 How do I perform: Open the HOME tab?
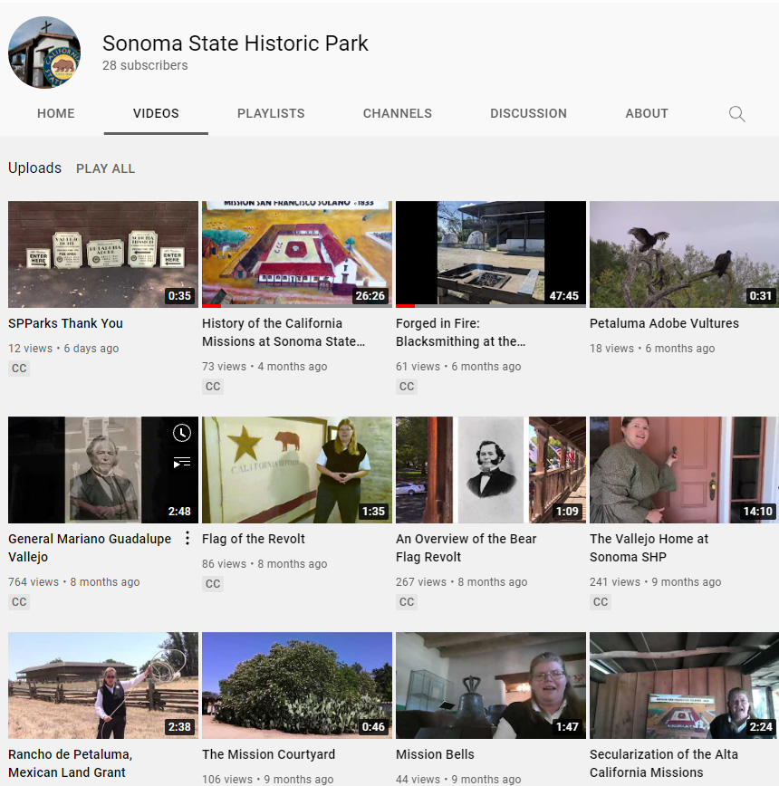tap(55, 113)
